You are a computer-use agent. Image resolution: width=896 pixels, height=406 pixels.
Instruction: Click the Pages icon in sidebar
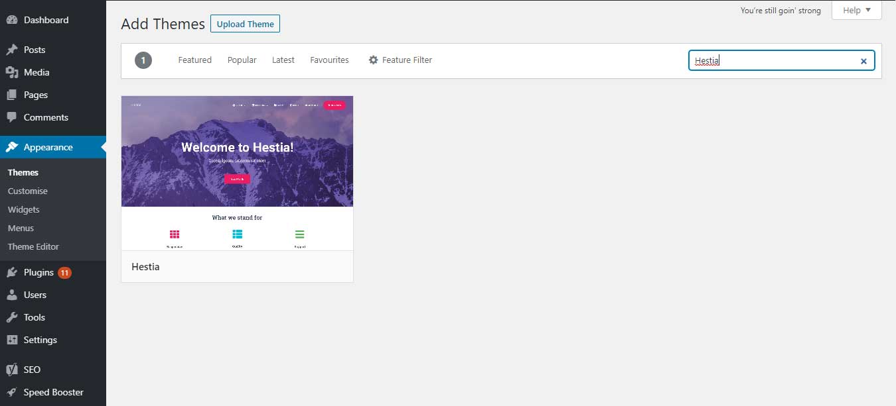pyautogui.click(x=12, y=95)
